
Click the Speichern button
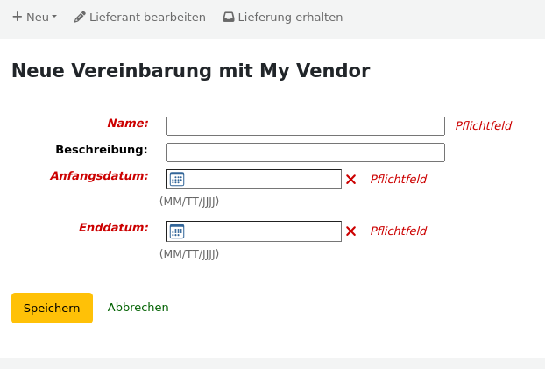click(53, 309)
